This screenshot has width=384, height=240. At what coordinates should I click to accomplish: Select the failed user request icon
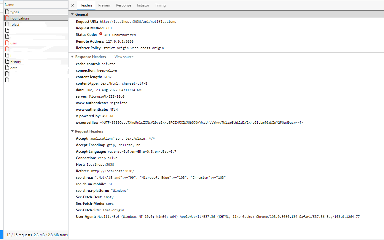click(x=7, y=43)
